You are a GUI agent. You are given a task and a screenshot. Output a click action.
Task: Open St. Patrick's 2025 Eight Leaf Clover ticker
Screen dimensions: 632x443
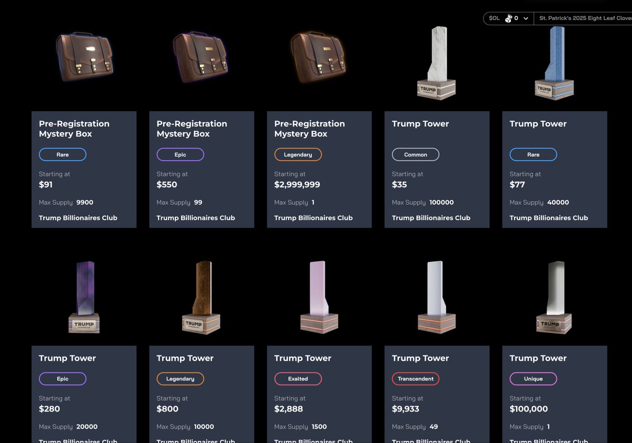coord(585,18)
